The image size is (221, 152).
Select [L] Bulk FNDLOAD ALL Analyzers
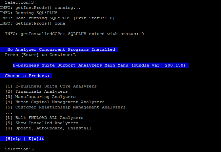pyautogui.click(x=44, y=118)
